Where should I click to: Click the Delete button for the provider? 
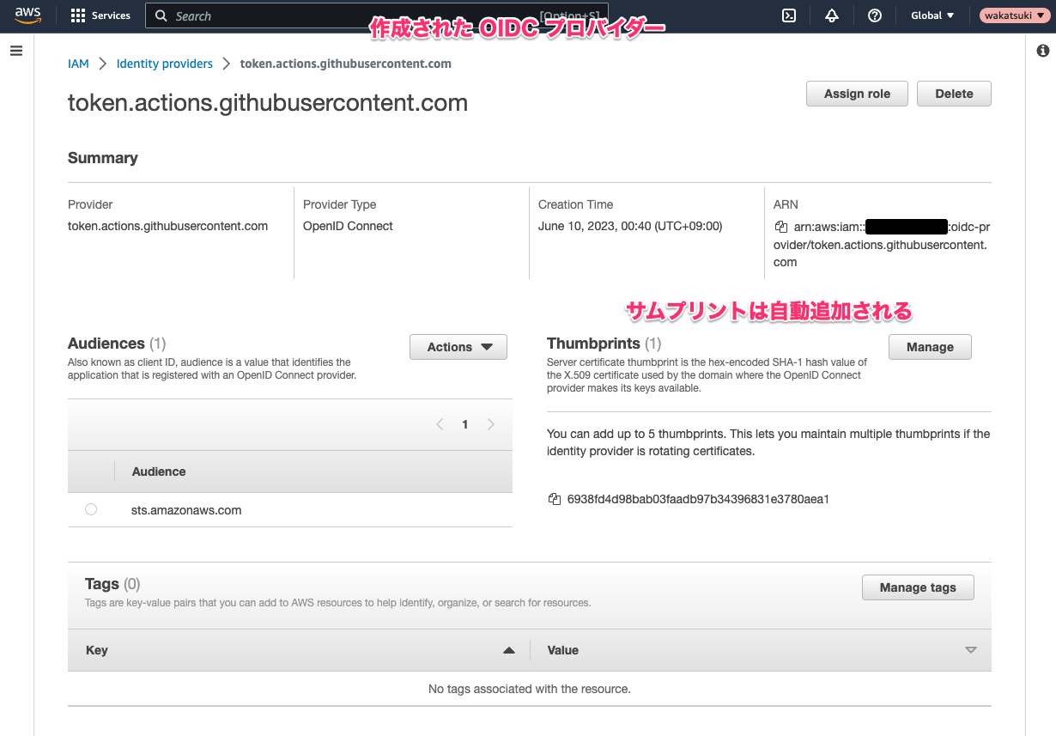pyautogui.click(x=953, y=93)
